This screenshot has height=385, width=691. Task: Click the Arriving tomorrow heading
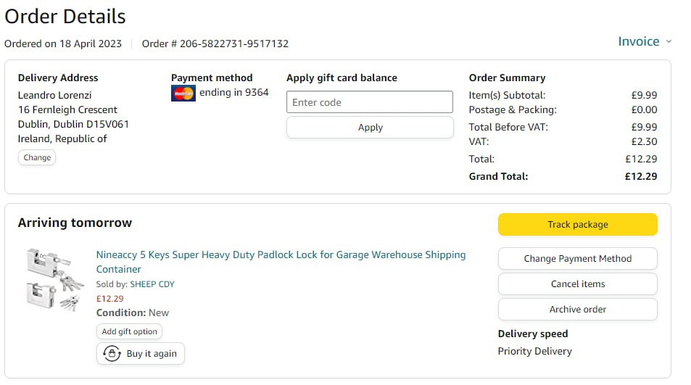[75, 223]
